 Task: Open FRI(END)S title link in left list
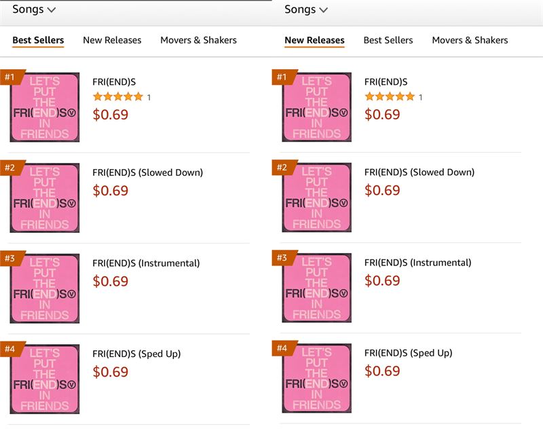tap(114, 82)
